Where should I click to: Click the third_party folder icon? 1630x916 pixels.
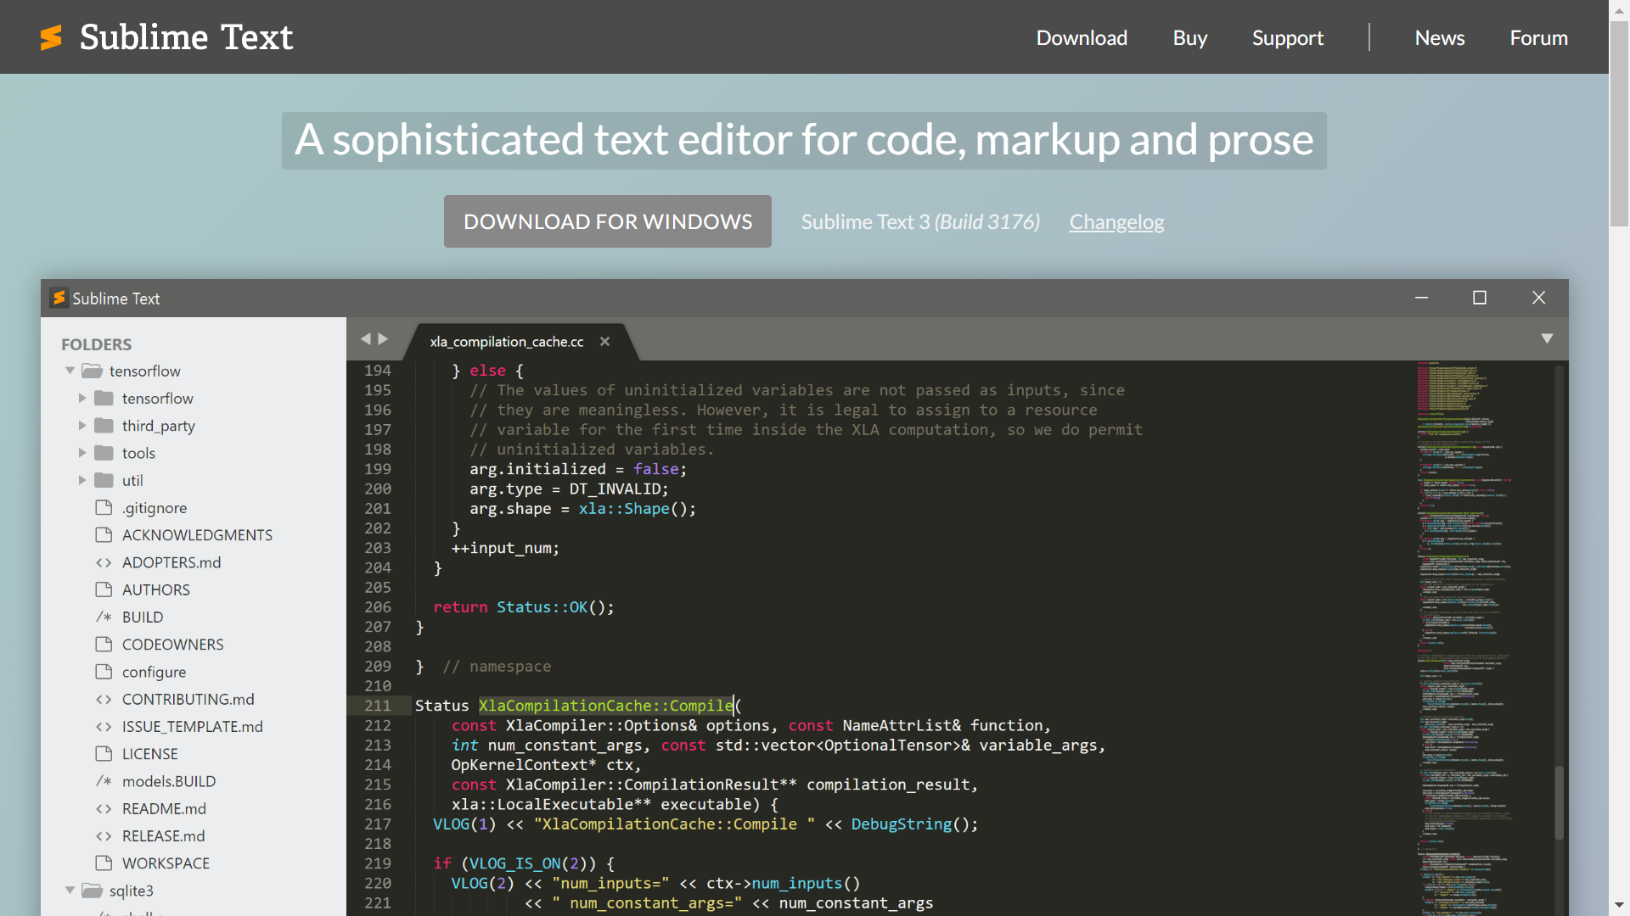click(104, 425)
